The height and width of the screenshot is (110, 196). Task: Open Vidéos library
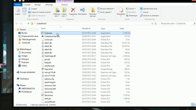(24, 66)
